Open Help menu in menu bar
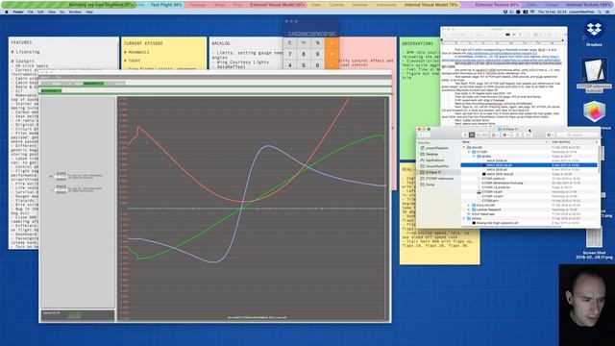Image resolution: width=615 pixels, height=346 pixels. [x=89, y=12]
